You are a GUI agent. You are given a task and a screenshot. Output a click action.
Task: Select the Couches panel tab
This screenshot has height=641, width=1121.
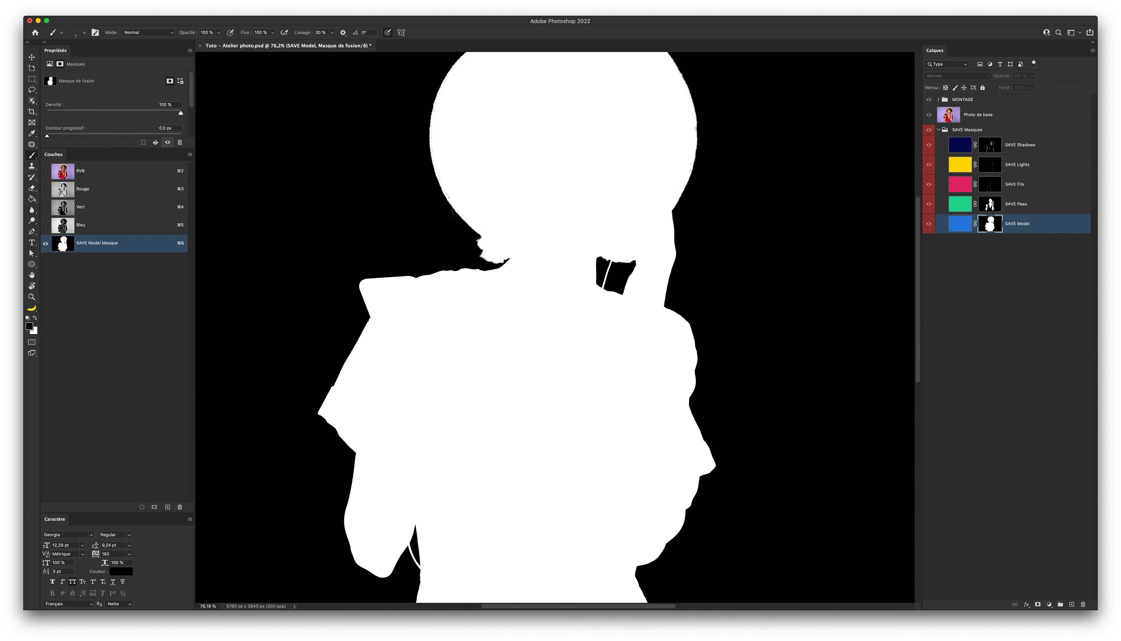(x=53, y=155)
